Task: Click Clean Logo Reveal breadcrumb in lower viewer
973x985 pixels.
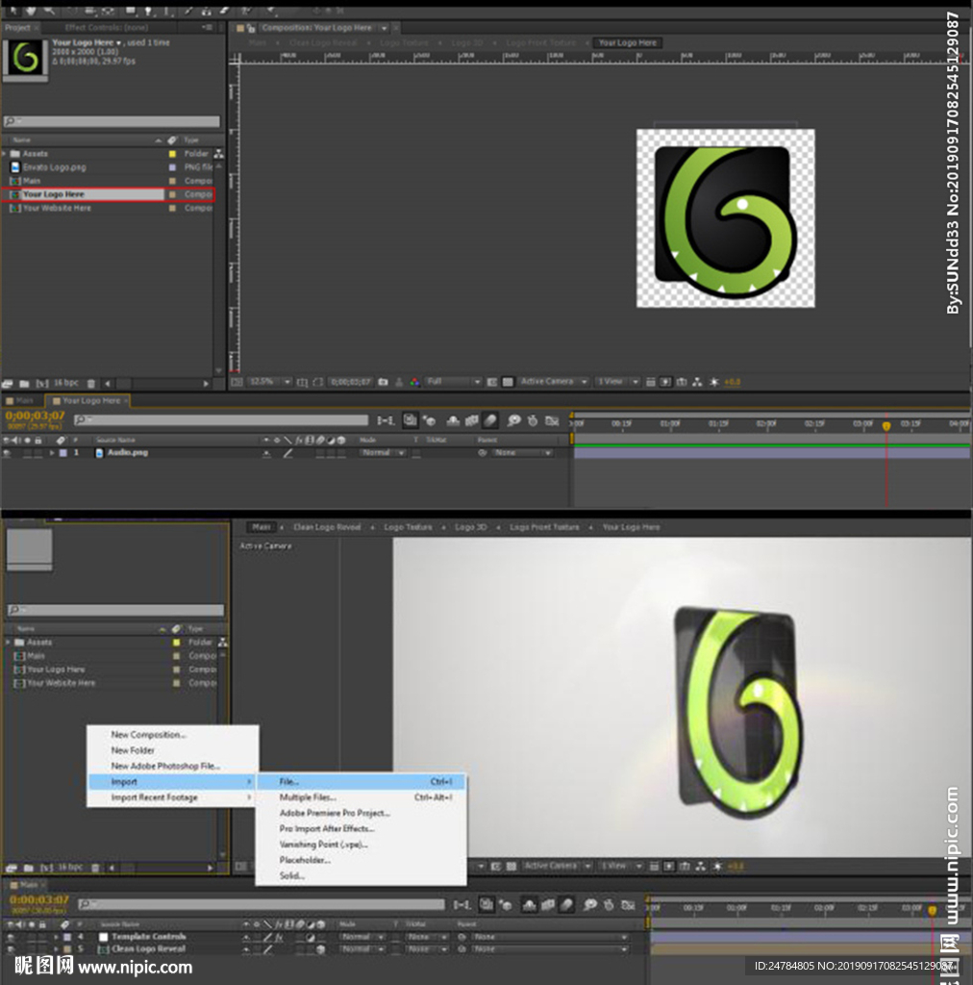Action: [x=327, y=528]
